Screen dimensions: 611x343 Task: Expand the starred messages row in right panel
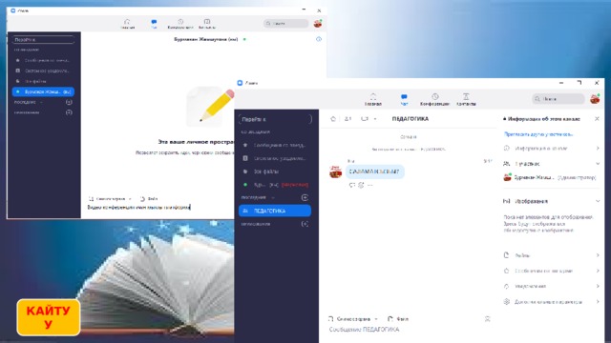pos(552,271)
